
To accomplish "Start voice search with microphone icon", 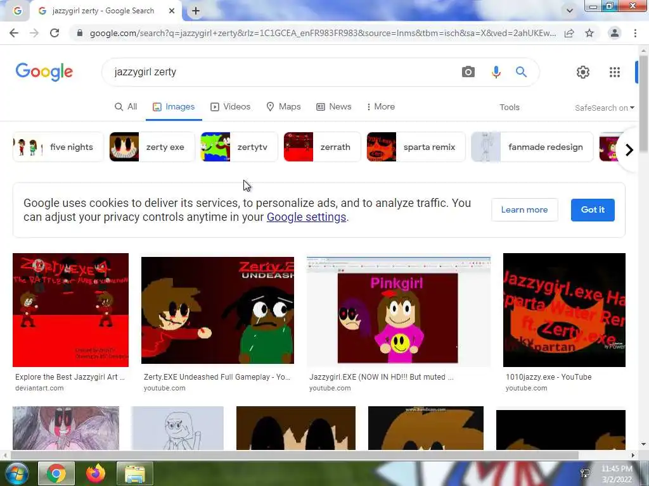I will pos(496,72).
